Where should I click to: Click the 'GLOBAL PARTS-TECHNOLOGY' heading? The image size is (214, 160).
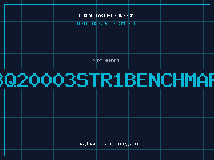tap(107, 15)
